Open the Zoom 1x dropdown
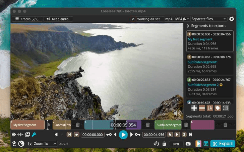Image resolution: width=244 pixels, height=152 pixels. [x=45, y=144]
